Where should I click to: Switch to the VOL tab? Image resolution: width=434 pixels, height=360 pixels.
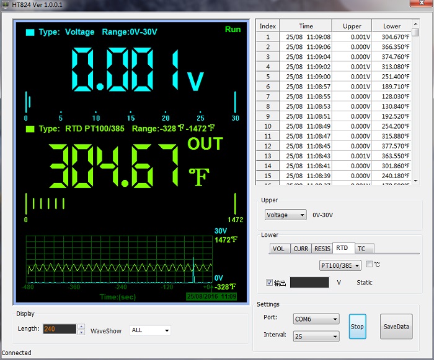click(280, 249)
